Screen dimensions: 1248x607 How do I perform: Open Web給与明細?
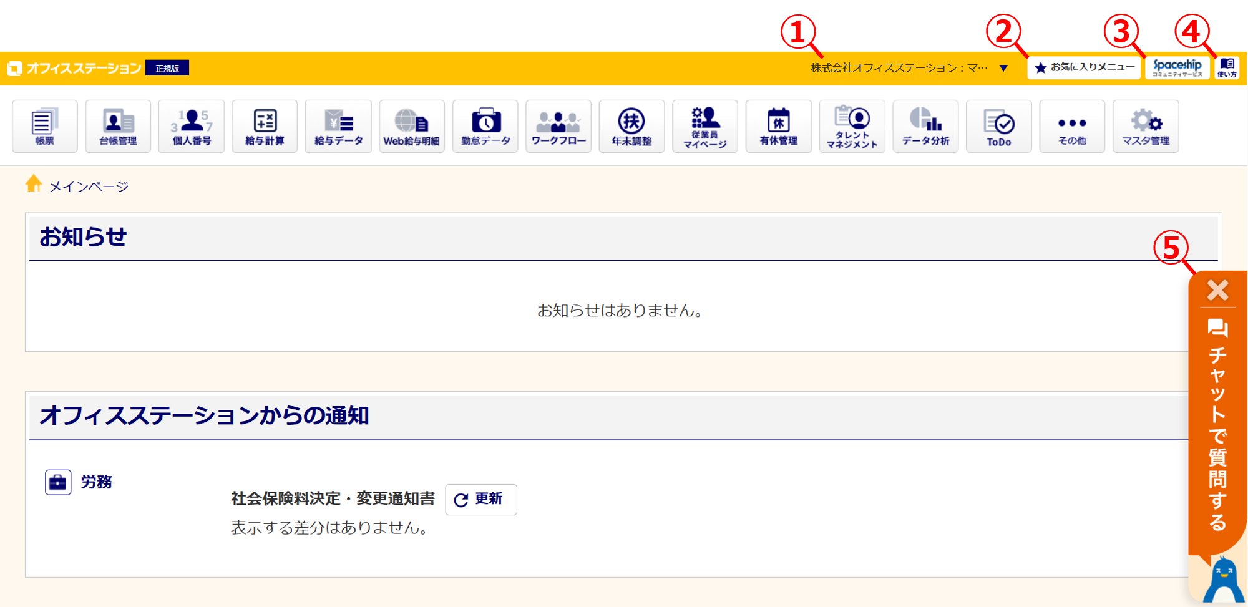(x=412, y=126)
